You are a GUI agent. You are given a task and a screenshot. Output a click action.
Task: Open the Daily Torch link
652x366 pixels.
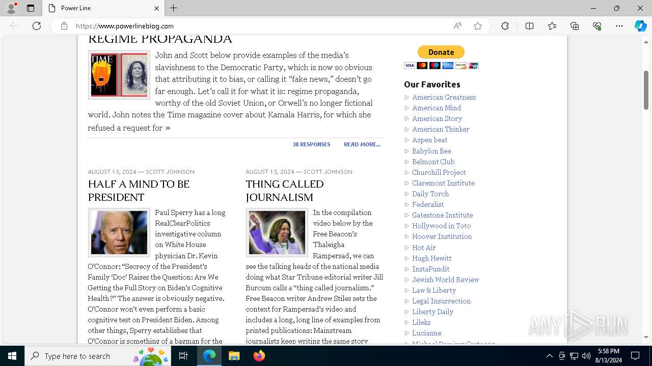(430, 194)
